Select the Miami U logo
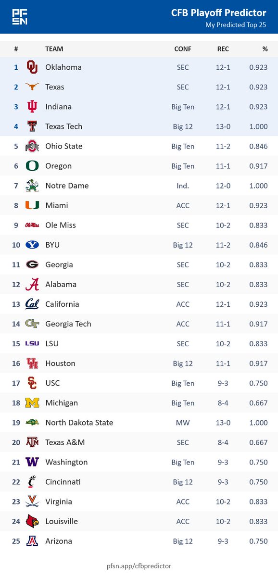278x577 pixels. pos(32,205)
